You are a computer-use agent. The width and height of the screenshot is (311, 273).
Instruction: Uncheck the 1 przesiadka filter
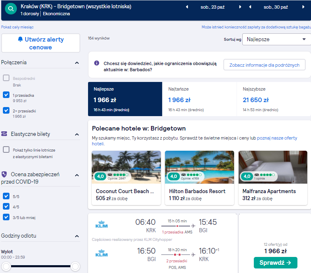[x=6, y=95]
